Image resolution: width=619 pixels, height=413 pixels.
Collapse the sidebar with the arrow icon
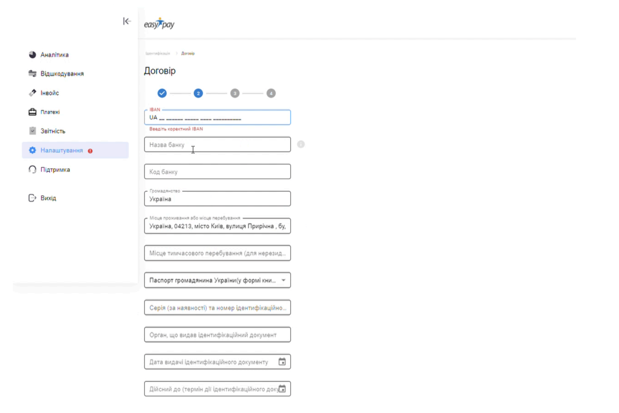(127, 21)
